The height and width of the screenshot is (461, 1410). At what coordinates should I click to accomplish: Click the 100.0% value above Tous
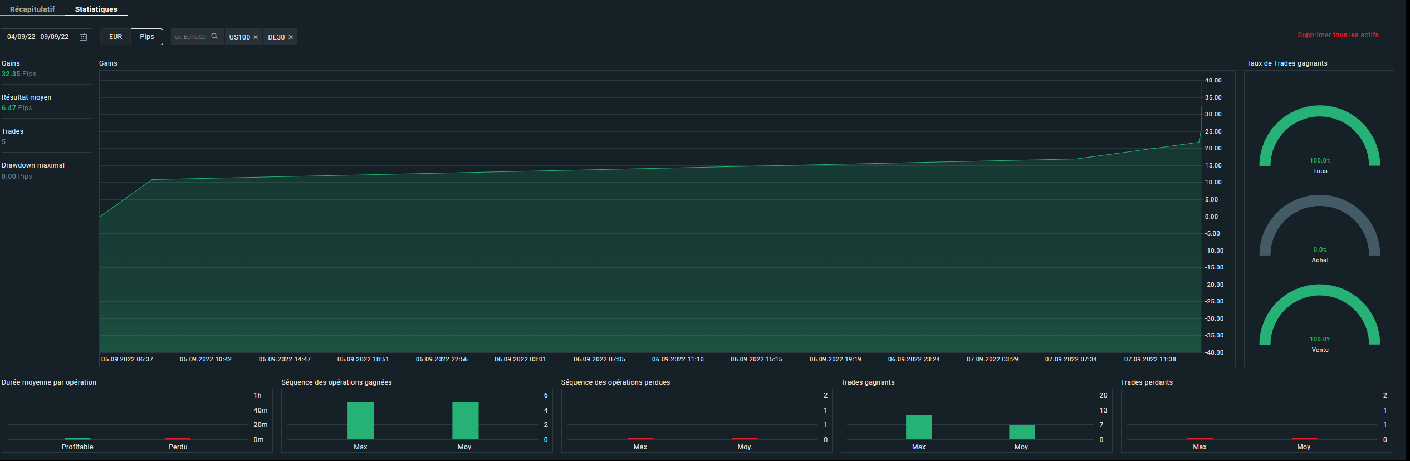coord(1320,160)
